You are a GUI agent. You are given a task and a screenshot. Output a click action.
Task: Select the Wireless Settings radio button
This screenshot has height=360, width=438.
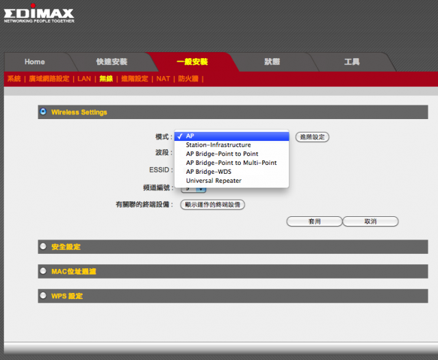(x=43, y=112)
